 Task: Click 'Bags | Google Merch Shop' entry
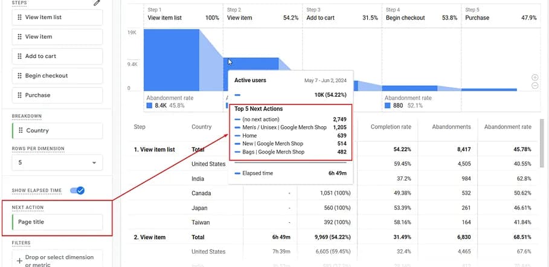pos(274,152)
